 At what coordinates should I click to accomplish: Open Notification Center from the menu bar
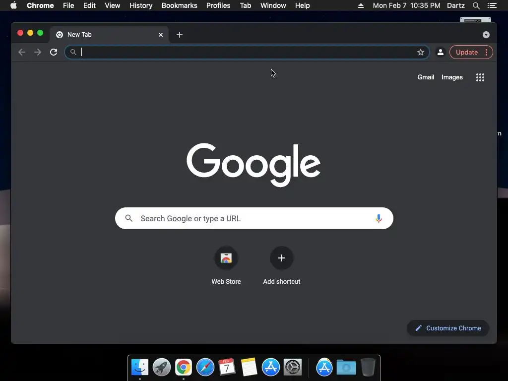click(x=492, y=5)
